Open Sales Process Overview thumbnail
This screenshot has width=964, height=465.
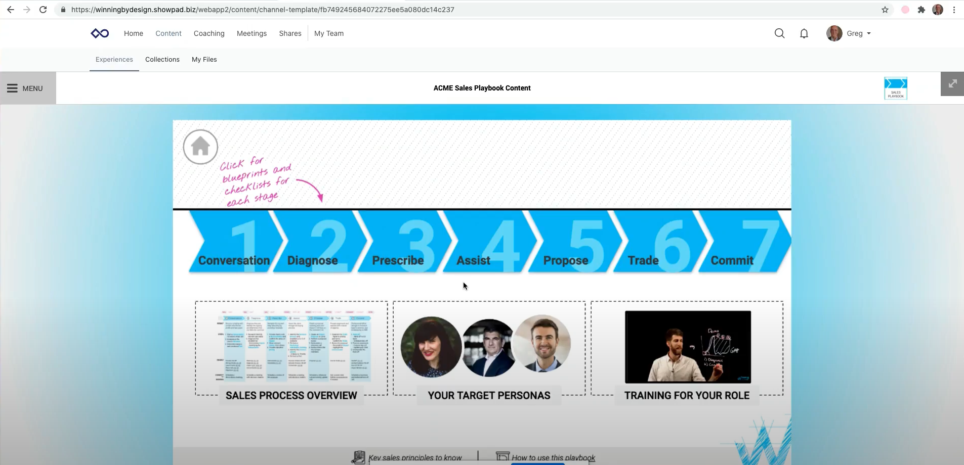coord(291,348)
